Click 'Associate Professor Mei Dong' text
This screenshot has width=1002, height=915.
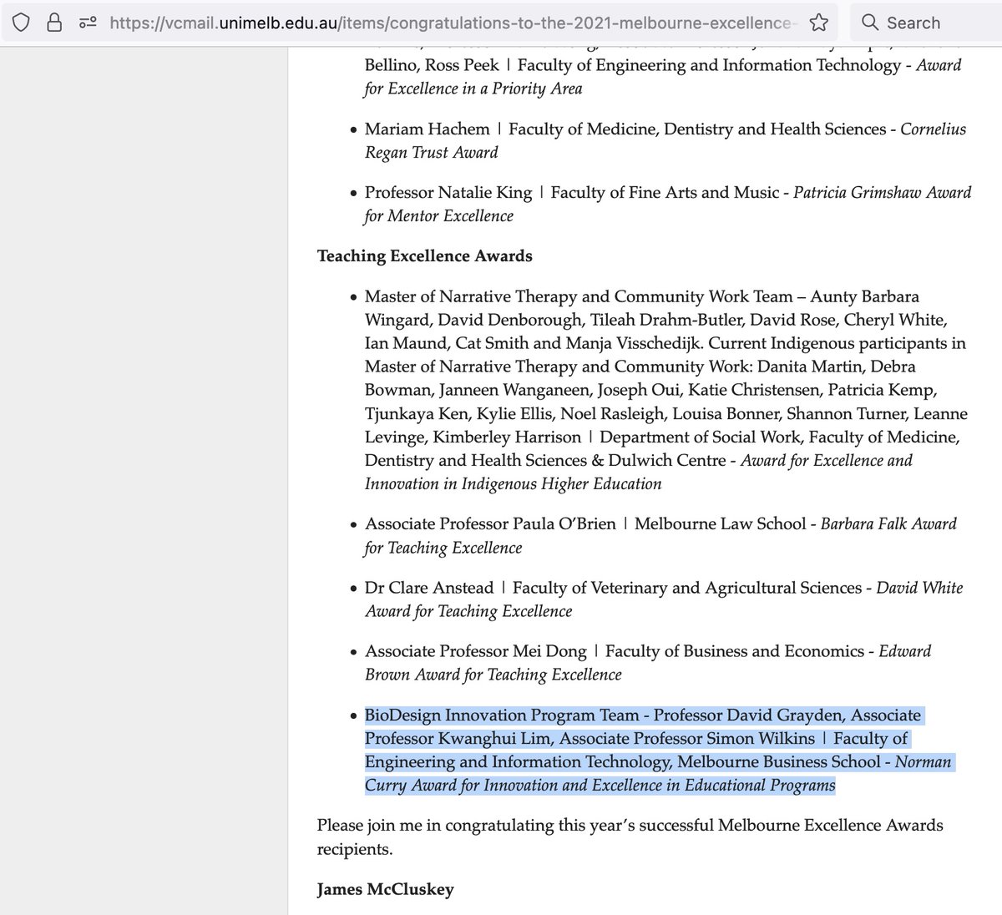click(475, 651)
